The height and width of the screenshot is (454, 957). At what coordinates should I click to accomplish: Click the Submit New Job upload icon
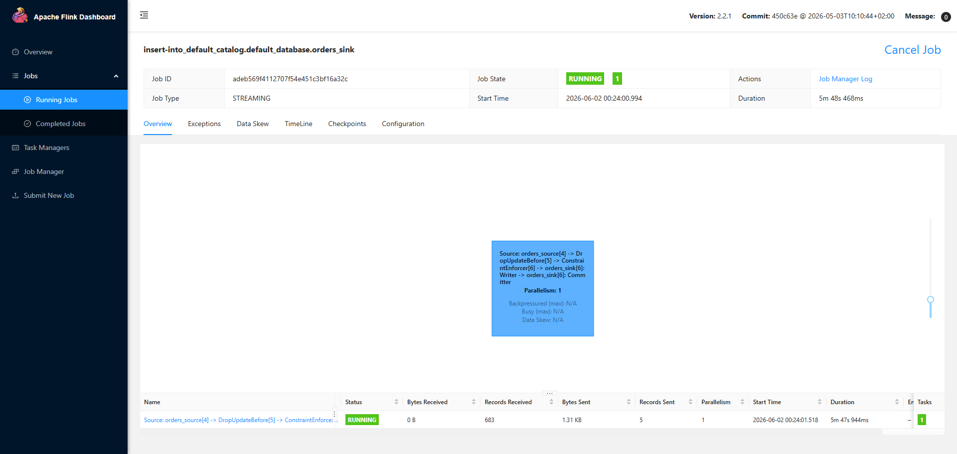pyautogui.click(x=15, y=195)
